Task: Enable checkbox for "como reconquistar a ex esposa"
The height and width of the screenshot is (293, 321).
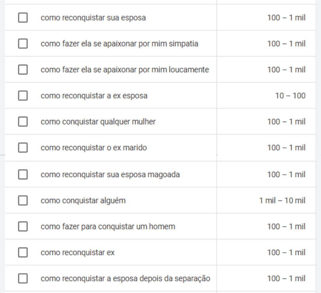Action: click(x=23, y=96)
